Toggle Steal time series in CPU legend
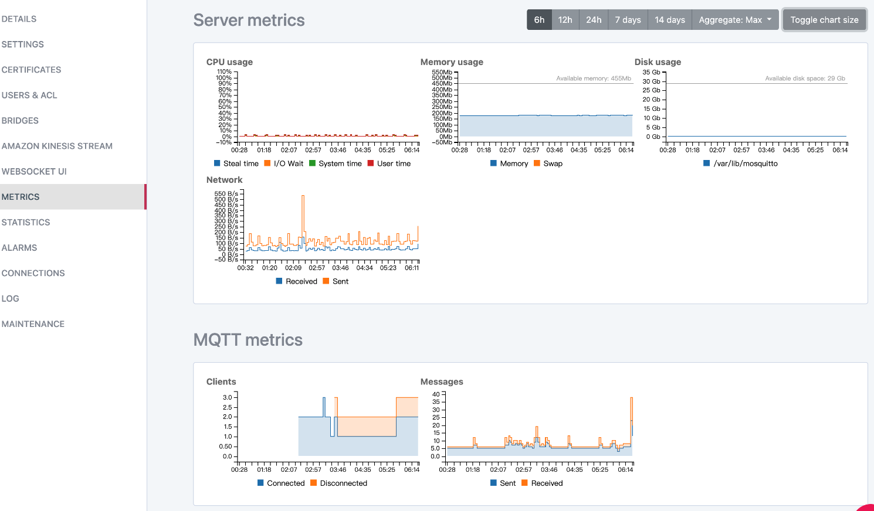The width and height of the screenshot is (874, 511). pos(236,163)
